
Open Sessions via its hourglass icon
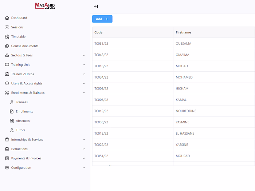click(x=7, y=27)
